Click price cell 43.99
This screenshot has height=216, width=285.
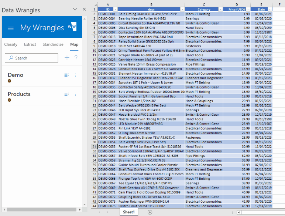pos(237,206)
